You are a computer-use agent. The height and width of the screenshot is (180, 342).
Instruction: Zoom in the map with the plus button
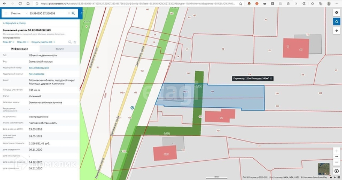click(x=336, y=151)
